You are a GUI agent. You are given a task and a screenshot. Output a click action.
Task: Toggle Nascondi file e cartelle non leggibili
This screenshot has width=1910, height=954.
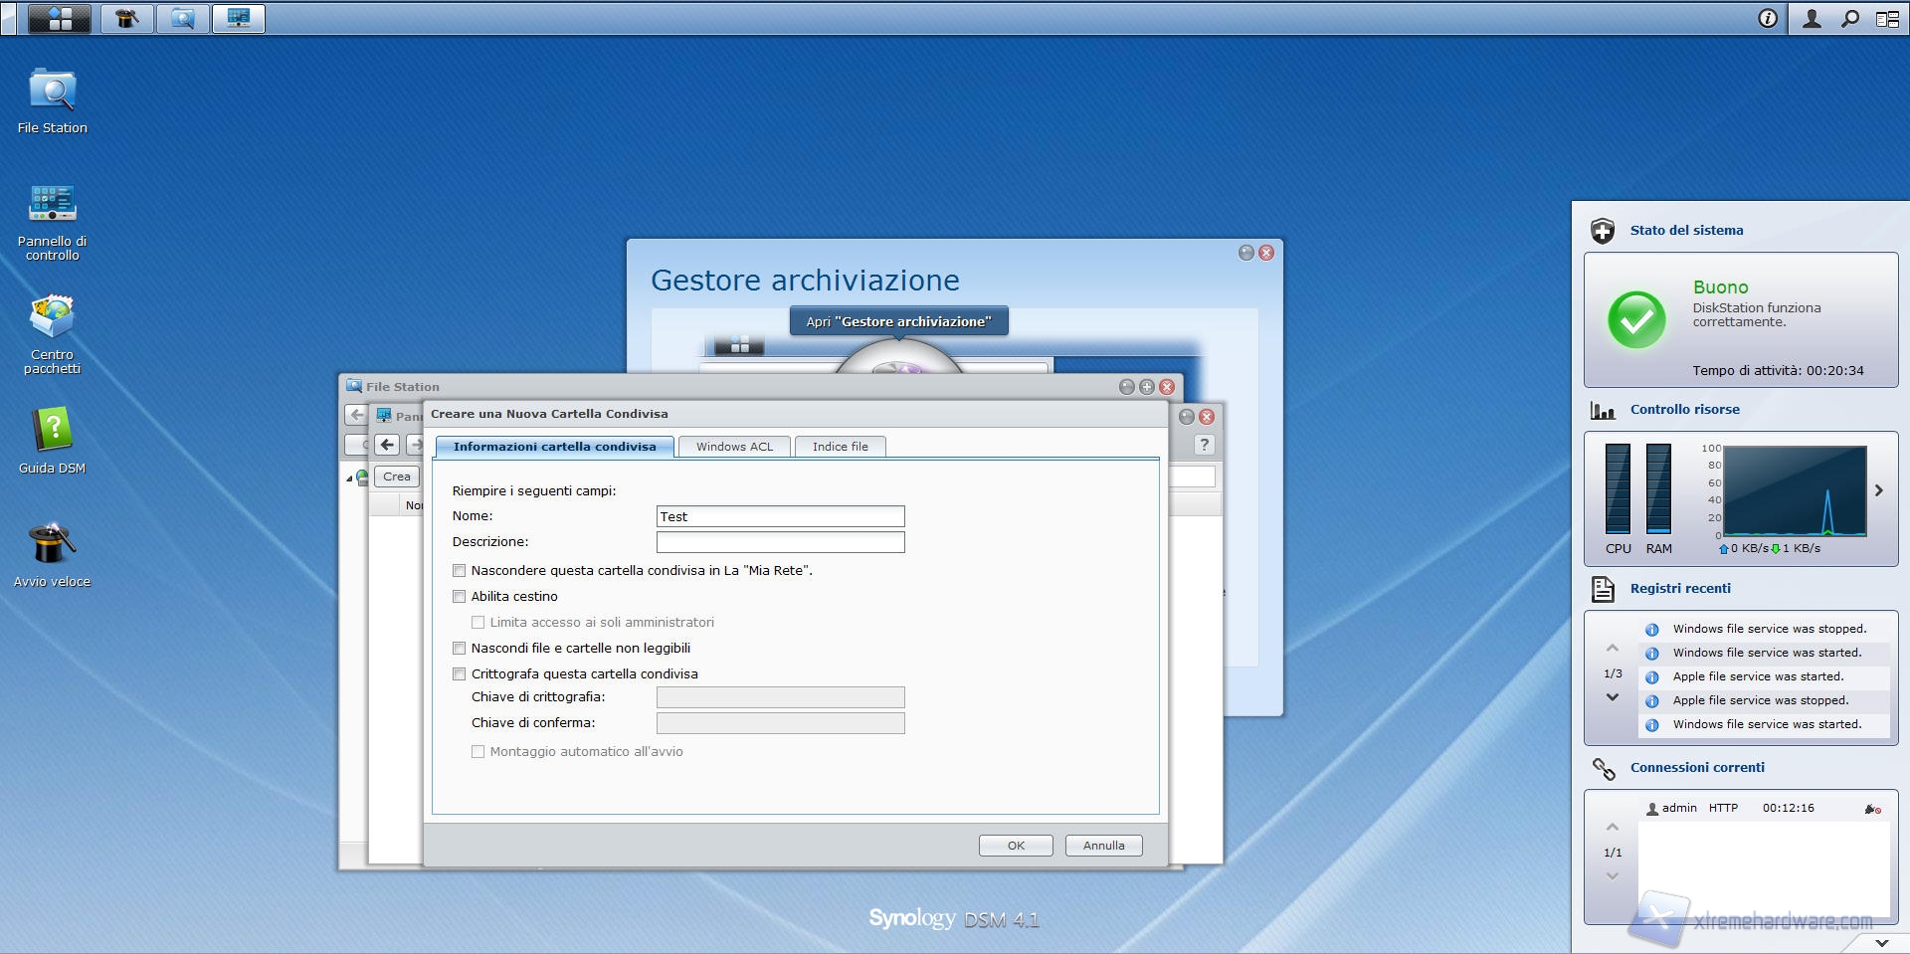[460, 649]
